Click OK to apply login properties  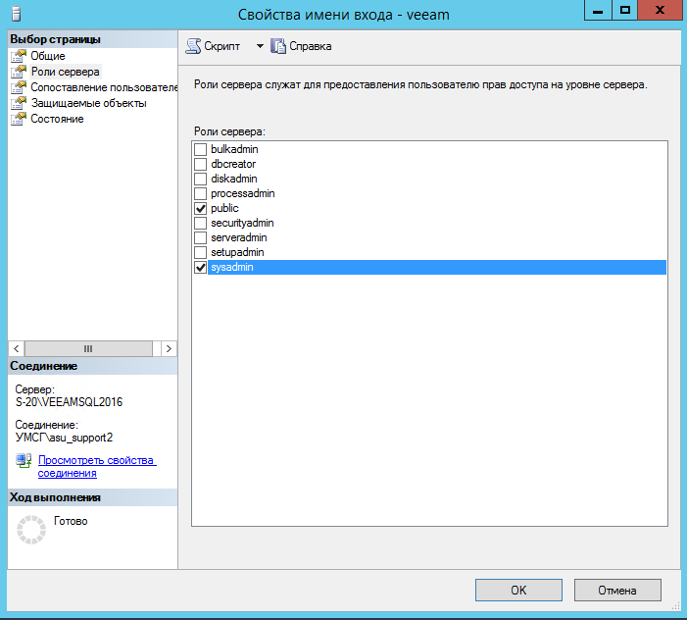pyautogui.click(x=518, y=590)
